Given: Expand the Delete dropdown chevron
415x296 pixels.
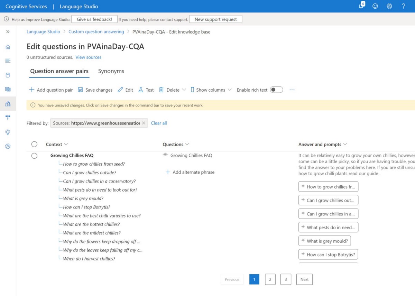Looking at the screenshot, I should coord(184,90).
